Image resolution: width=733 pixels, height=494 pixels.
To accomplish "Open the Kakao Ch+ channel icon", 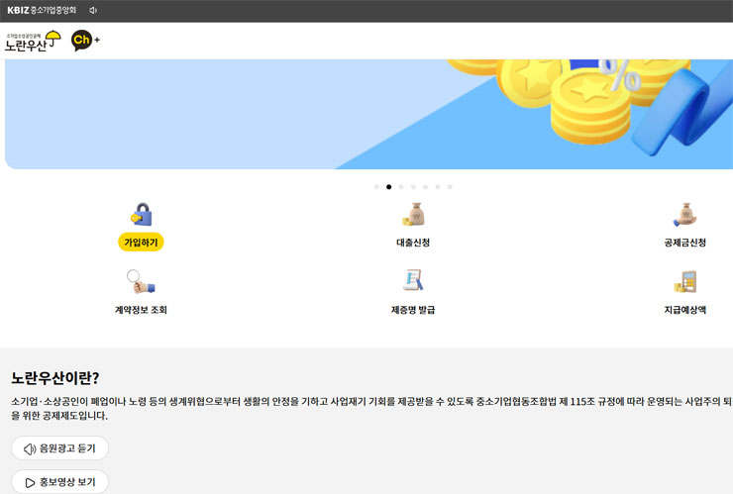I will 85,41.
